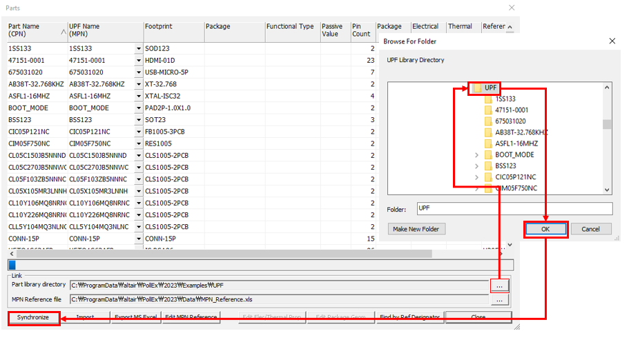Expand the CIC05P121NC folder node
Image resolution: width=629 pixels, height=340 pixels.
(476, 177)
